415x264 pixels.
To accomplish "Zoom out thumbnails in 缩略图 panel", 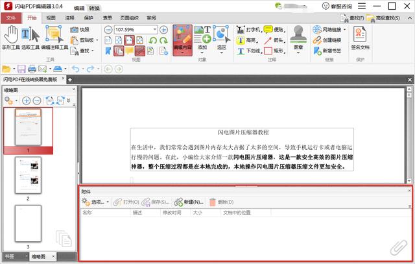I will tap(37, 101).
